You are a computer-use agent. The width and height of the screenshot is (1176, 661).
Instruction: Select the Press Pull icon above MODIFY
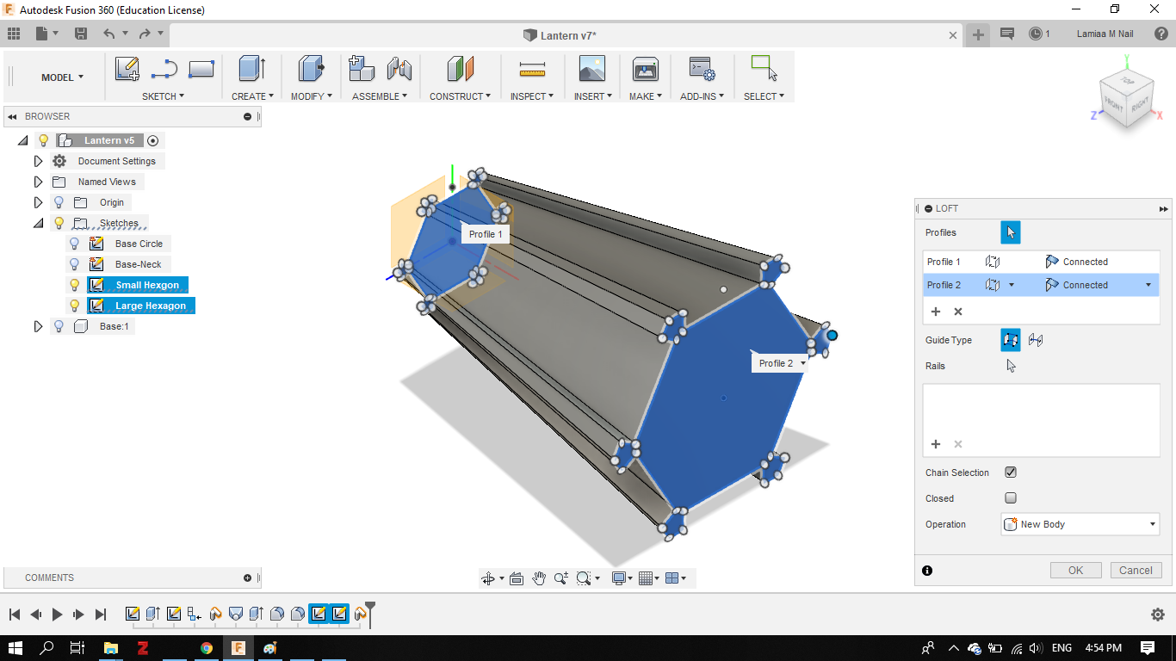coord(311,69)
